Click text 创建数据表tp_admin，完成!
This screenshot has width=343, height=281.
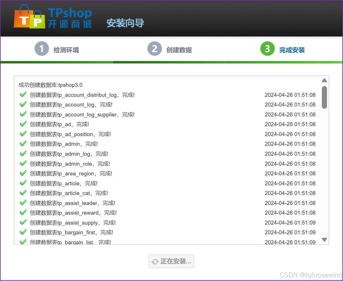pyautogui.click(x=64, y=144)
